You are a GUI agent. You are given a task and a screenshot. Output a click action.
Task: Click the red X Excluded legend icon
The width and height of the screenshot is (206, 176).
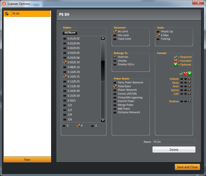click(x=176, y=61)
